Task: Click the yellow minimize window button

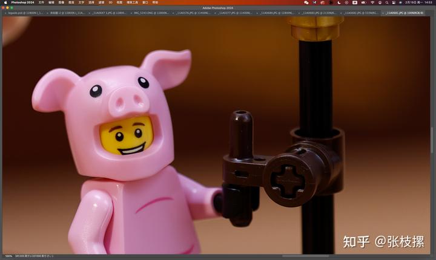Action: tap(7, 8)
